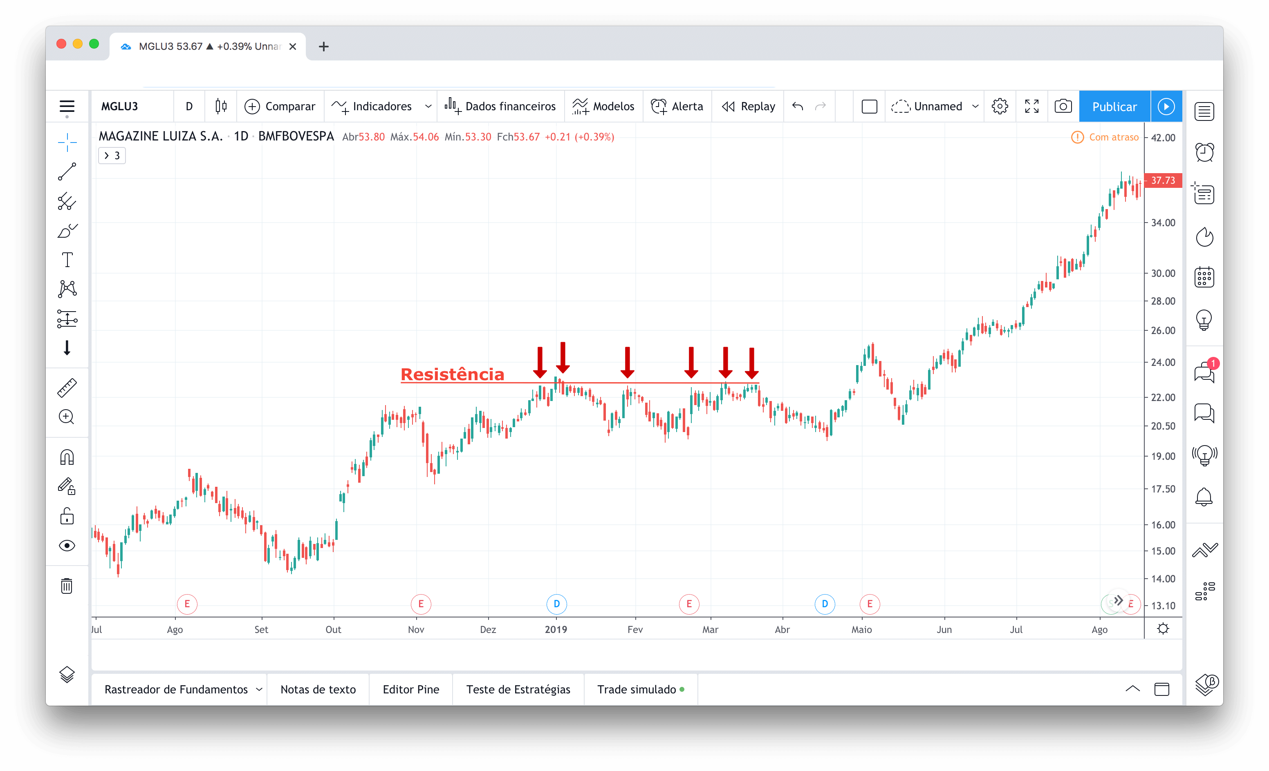Image resolution: width=1269 pixels, height=771 pixels.
Task: Open my ideas lightbulb icon
Action: pos(1204,319)
